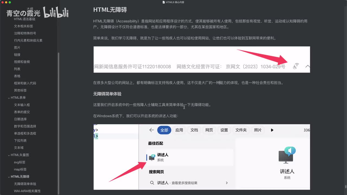347x195 pixels.
Task: Go to map标签 section
Action: (x=20, y=170)
